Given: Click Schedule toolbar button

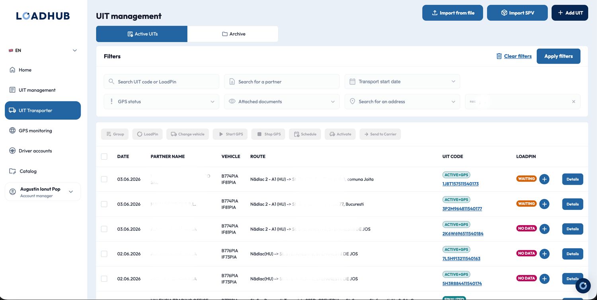Looking at the screenshot, I should click(x=305, y=134).
